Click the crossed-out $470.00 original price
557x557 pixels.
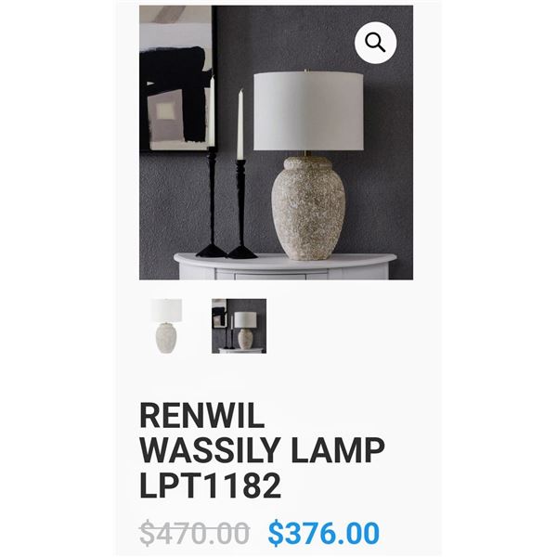point(195,533)
